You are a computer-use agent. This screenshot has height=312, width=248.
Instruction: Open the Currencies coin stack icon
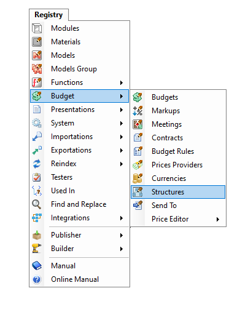click(x=138, y=178)
